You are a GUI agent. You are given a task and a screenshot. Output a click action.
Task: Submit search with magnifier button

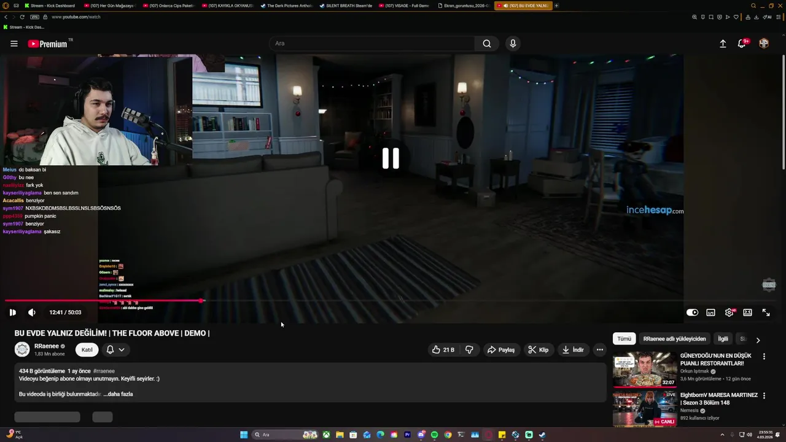pos(486,44)
